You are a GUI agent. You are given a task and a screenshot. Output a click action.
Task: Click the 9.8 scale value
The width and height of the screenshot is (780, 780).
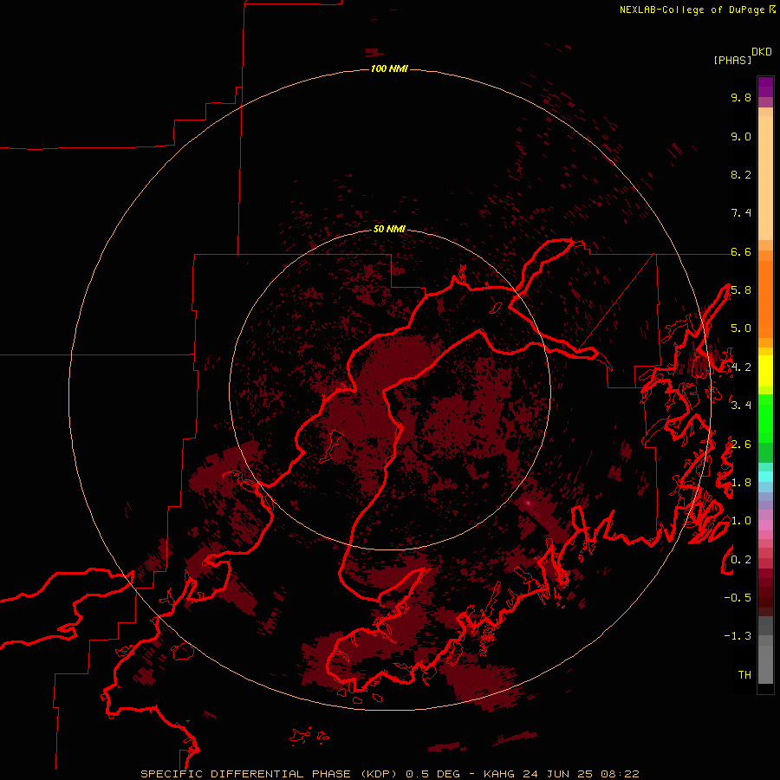[741, 97]
